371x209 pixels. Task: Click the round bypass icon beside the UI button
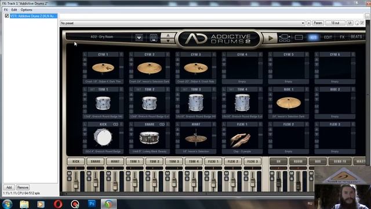point(357,23)
